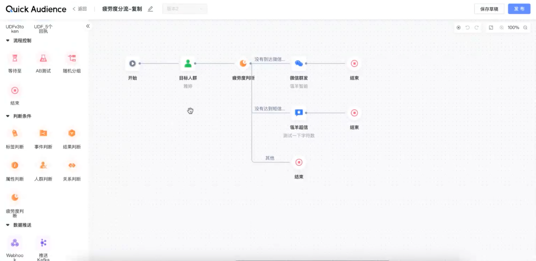Choose the 人群判断 audience condition component
This screenshot has width=536, height=261.
(43, 165)
